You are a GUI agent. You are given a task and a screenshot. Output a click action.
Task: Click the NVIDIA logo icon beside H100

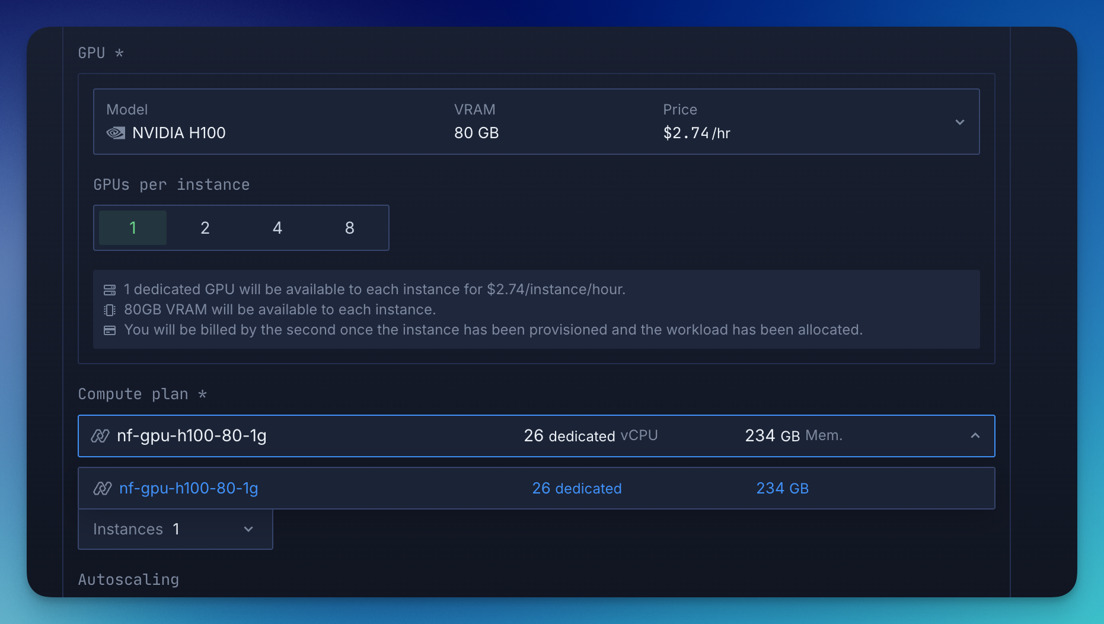116,133
